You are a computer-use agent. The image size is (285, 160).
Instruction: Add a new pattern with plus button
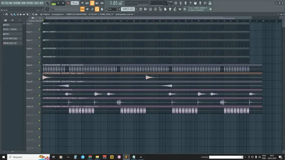[136, 9]
